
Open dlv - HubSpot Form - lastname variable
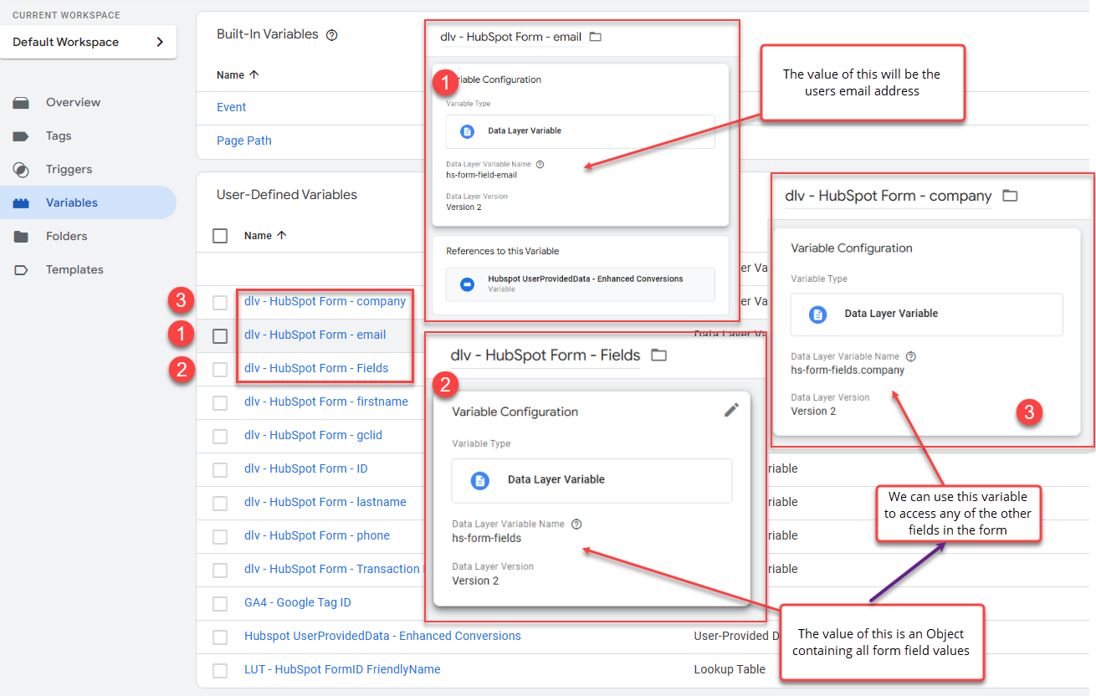click(x=325, y=502)
